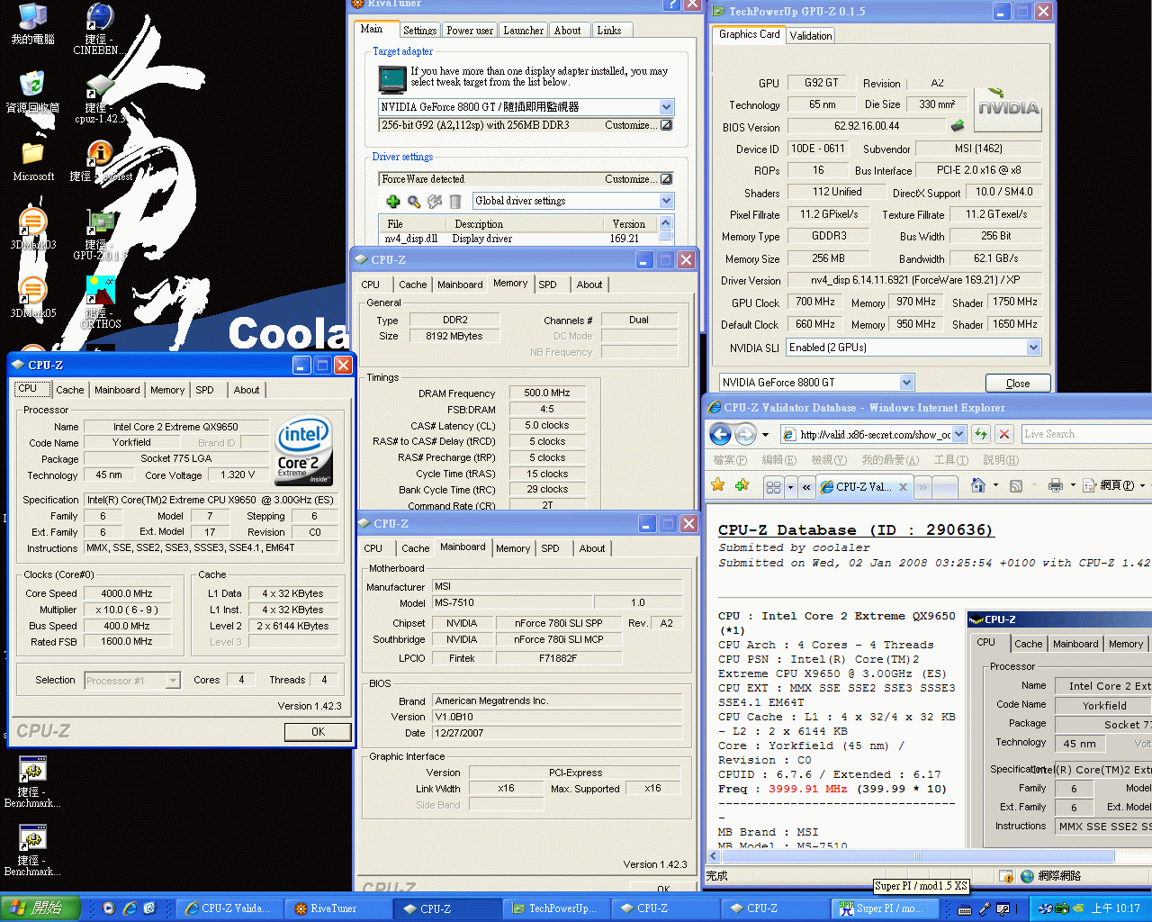Click the Windows Start button

click(40, 908)
